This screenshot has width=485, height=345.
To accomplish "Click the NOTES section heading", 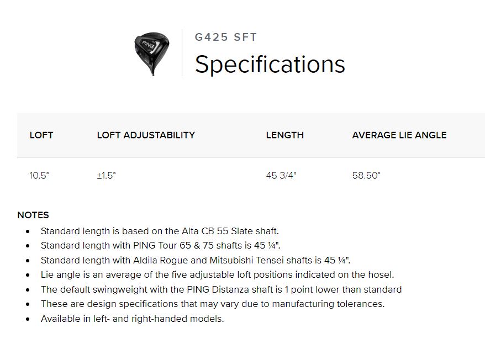I will tap(33, 215).
